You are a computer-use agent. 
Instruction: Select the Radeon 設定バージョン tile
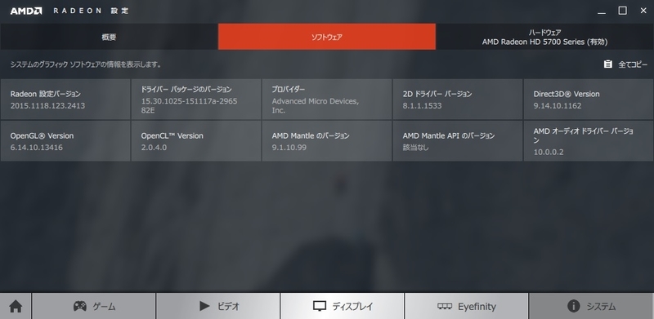[x=65, y=100]
